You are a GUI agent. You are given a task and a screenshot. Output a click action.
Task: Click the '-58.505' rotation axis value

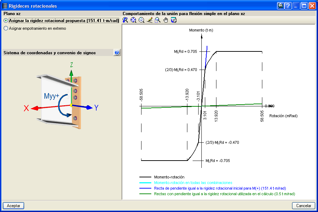pos(141,95)
